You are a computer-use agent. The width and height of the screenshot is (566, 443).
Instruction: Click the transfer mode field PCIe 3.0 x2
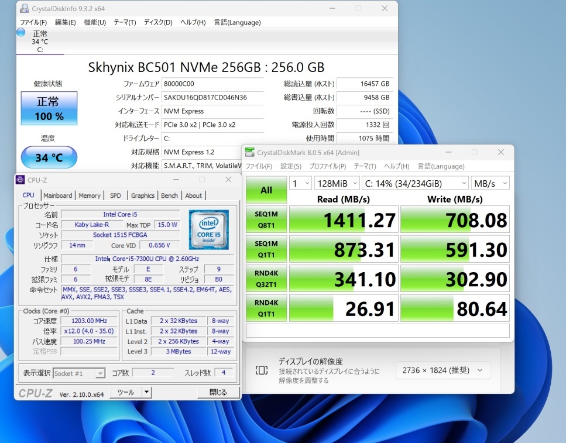212,125
